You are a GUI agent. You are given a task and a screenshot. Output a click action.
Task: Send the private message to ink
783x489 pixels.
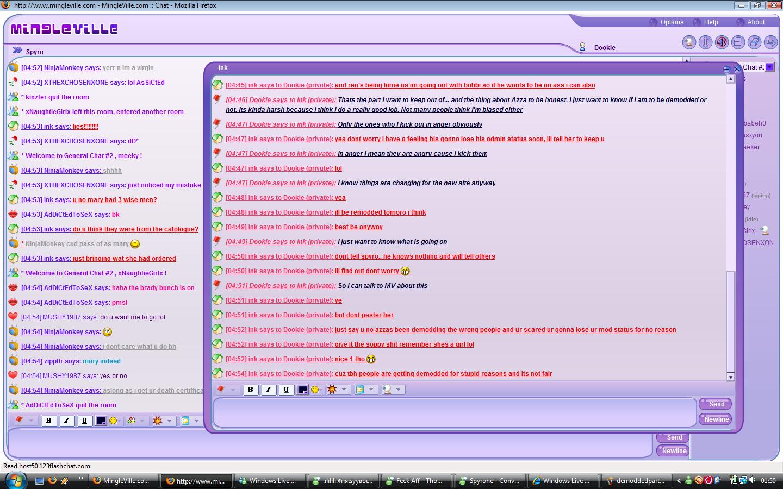point(716,404)
